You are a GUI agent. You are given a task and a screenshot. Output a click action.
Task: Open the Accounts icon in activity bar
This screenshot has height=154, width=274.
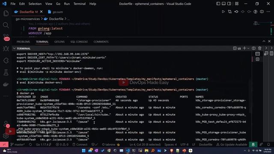[6, 124]
